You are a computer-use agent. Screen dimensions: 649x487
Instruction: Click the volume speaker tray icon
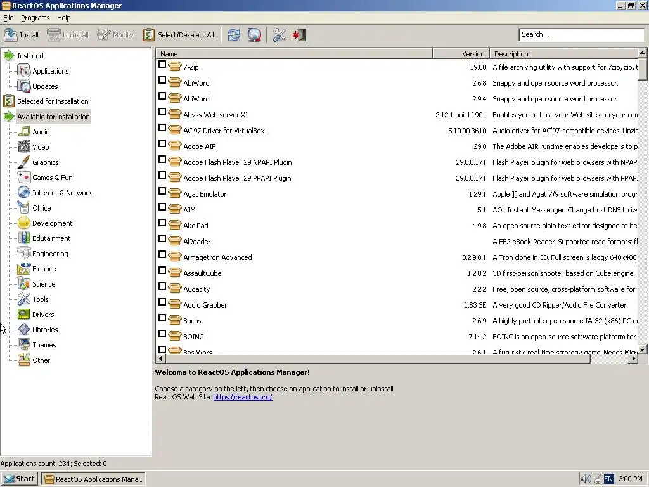pyautogui.click(x=585, y=479)
